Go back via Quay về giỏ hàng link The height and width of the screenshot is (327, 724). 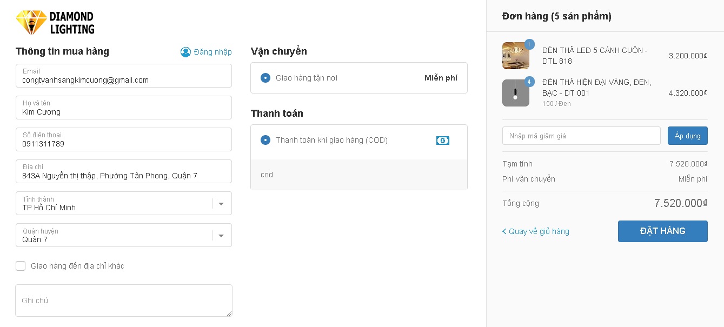[539, 231]
